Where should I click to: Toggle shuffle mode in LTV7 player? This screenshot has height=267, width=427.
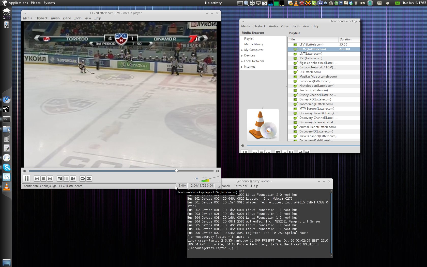[89, 179]
